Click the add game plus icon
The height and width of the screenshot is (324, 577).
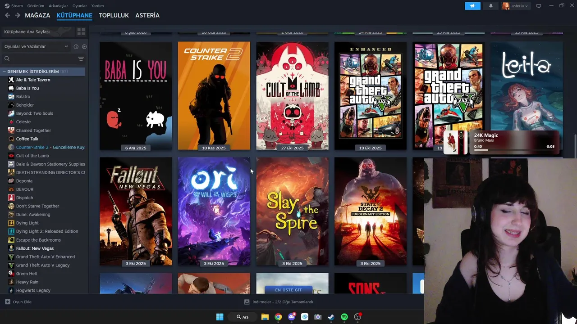click(x=7, y=302)
